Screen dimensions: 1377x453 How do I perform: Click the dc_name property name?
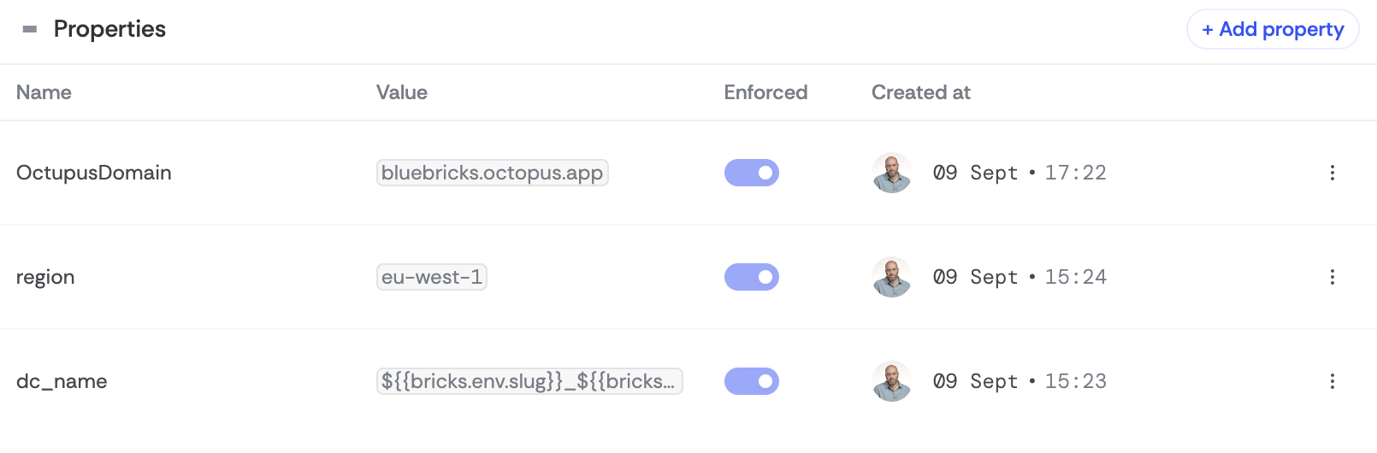tap(62, 381)
